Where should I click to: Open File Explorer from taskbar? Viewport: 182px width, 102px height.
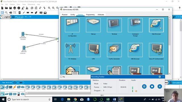(x=69, y=99)
